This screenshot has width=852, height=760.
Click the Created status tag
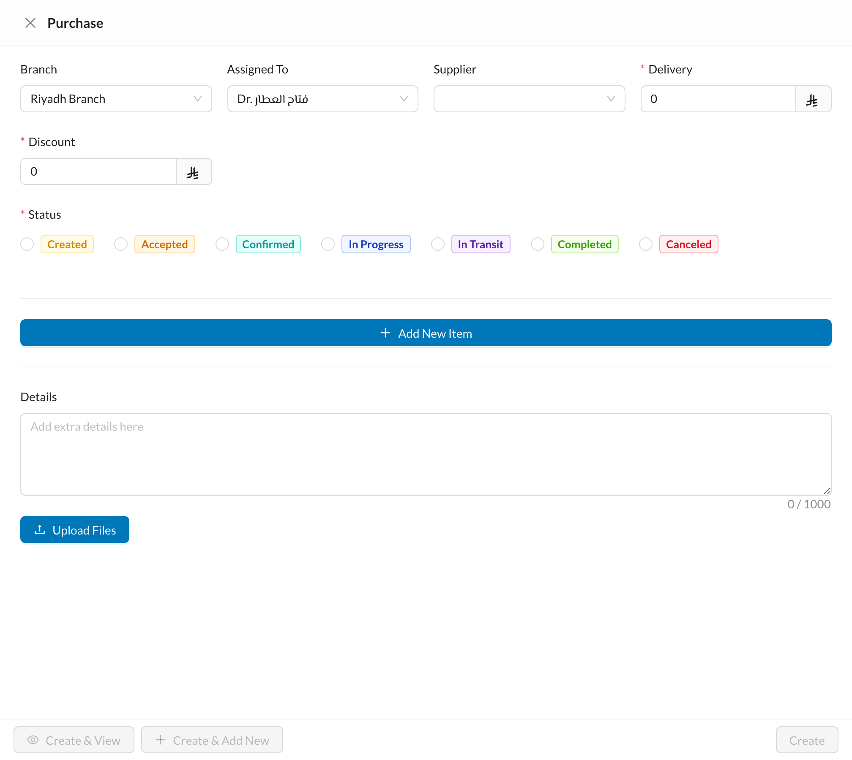pyautogui.click(x=67, y=244)
